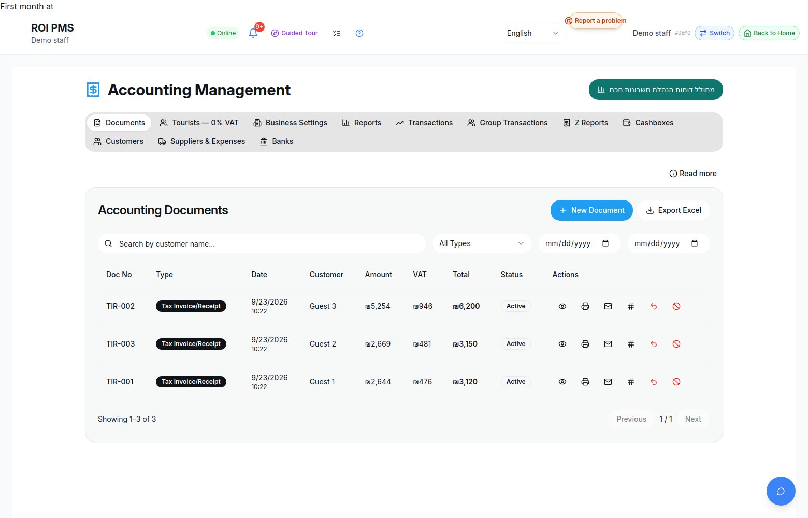The image size is (808, 518).
Task: Click the red undo arrow for TIR-001
Action: tap(654, 382)
